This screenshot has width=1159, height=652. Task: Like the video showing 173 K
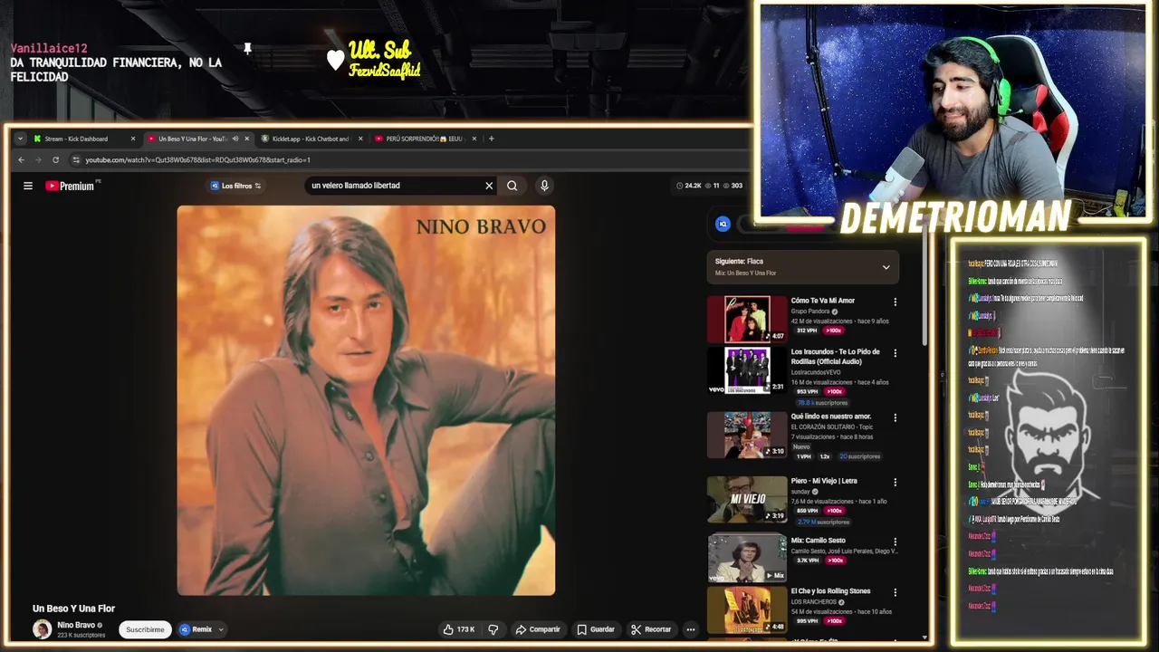pos(458,629)
